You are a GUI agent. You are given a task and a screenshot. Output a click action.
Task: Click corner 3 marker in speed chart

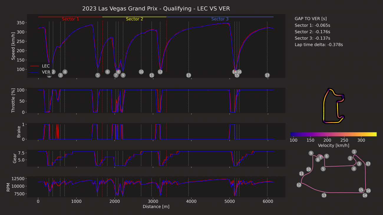pos(60,75)
